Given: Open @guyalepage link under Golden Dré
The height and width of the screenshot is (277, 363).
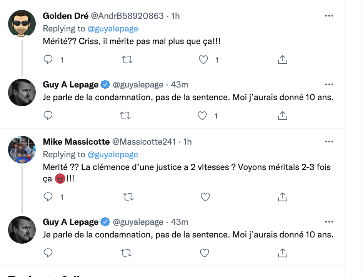Looking at the screenshot, I should (x=113, y=29).
